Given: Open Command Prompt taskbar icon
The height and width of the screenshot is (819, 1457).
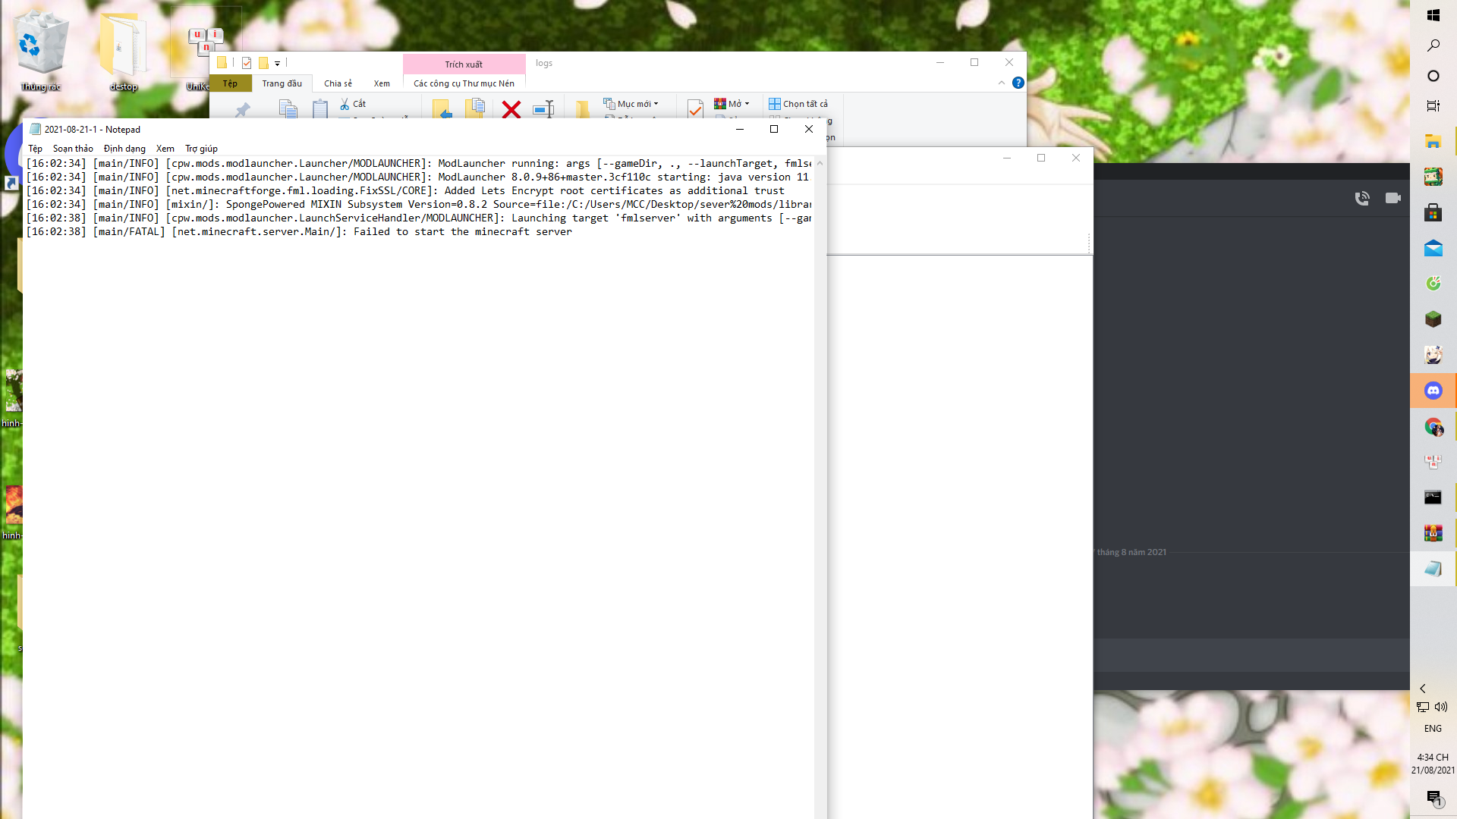Looking at the screenshot, I should tap(1433, 497).
